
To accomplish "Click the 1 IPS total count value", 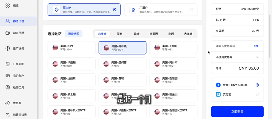I will coord(256,20).
